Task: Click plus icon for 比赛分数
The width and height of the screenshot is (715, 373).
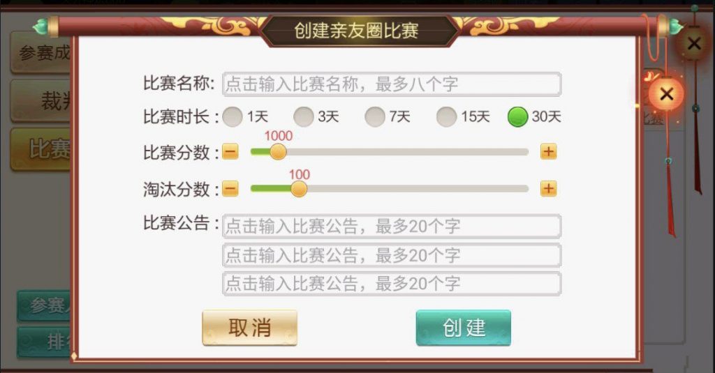Action: pos(549,152)
